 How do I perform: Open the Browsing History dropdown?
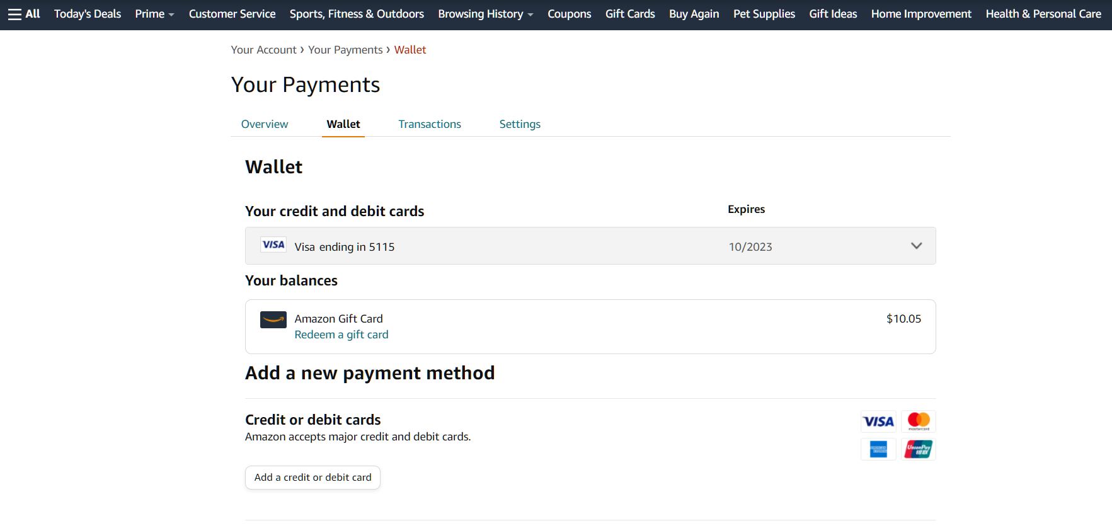[486, 14]
